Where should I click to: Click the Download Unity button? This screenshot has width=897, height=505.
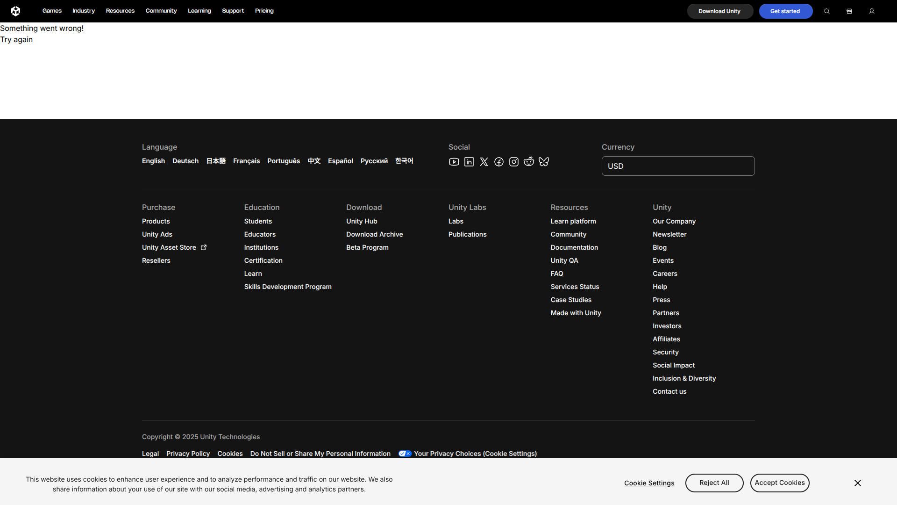720,11
